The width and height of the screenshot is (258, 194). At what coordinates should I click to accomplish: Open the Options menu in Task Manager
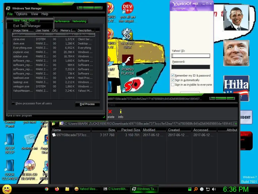tap(22, 14)
